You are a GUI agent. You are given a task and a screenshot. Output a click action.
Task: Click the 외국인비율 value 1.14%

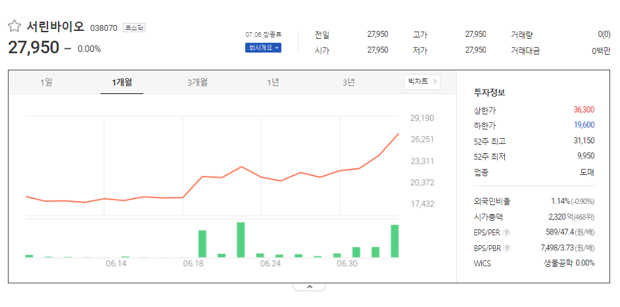tap(561, 202)
